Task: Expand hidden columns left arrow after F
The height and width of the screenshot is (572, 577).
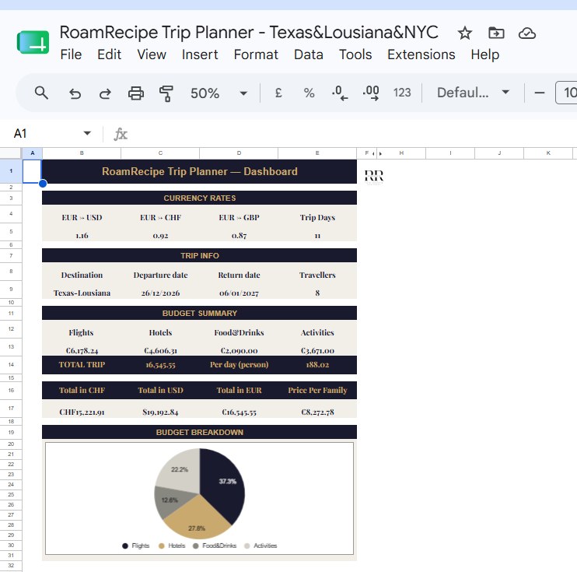Action: (x=373, y=153)
